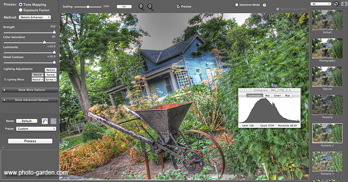Click histogram Percentile: 66.04 readout
The width and height of the screenshot is (348, 182).
tap(287, 126)
